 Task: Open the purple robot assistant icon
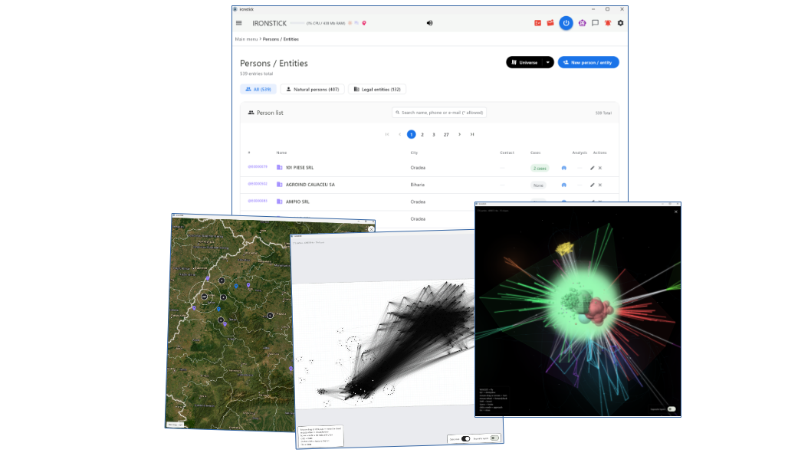pyautogui.click(x=582, y=23)
